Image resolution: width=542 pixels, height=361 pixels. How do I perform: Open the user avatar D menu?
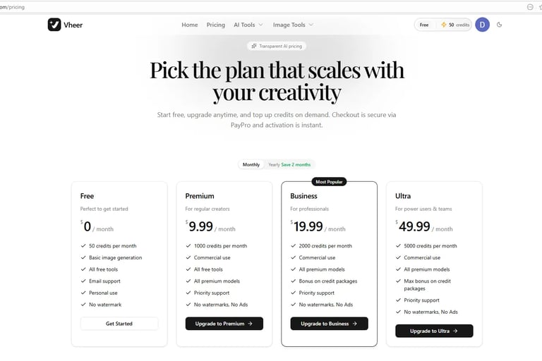pos(482,25)
